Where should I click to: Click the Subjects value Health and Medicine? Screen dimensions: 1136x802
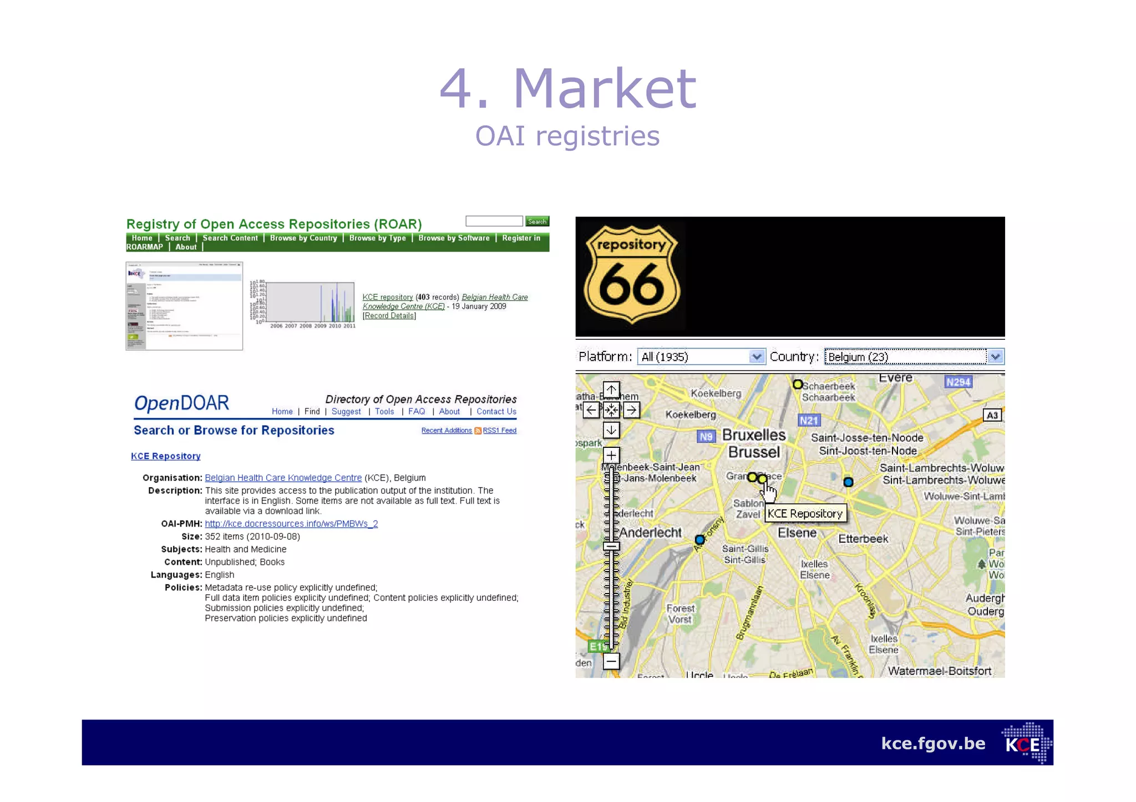pos(246,549)
